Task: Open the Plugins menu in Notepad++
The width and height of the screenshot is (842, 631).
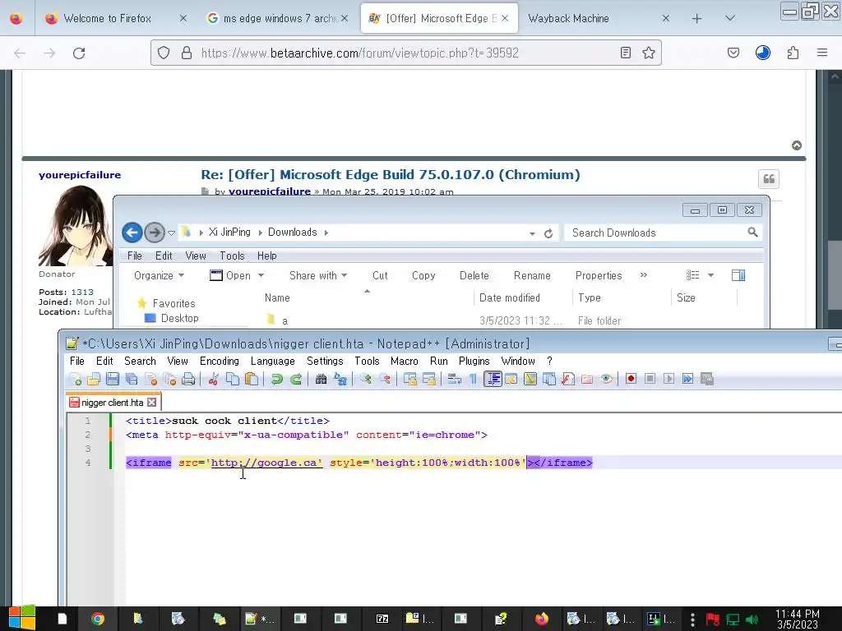Action: point(474,362)
